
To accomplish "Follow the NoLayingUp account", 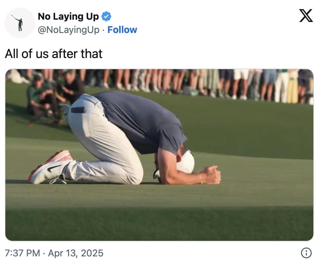I will (122, 30).
